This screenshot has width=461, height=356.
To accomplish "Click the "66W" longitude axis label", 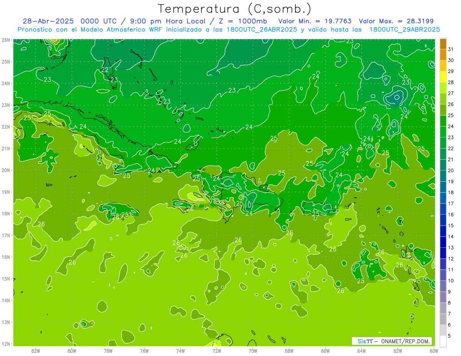I will pyautogui.click(x=325, y=351).
